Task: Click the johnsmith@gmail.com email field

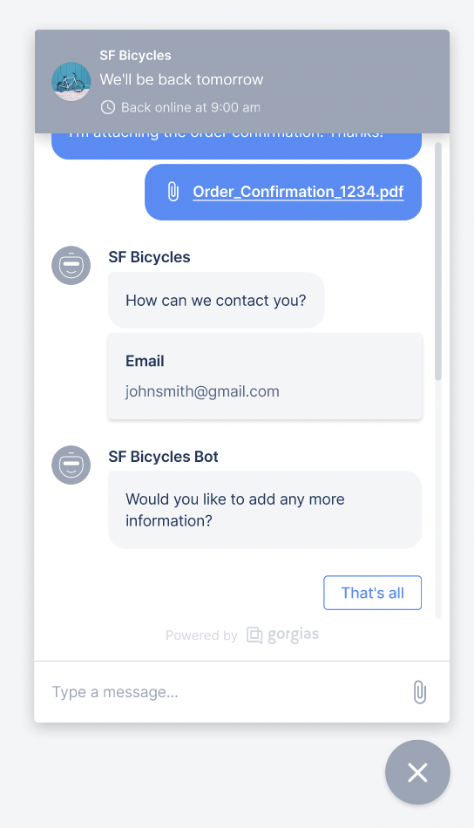Action: coord(202,391)
